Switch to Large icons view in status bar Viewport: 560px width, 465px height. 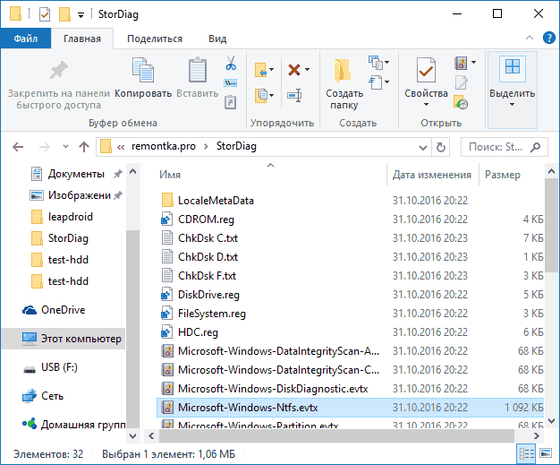click(546, 453)
